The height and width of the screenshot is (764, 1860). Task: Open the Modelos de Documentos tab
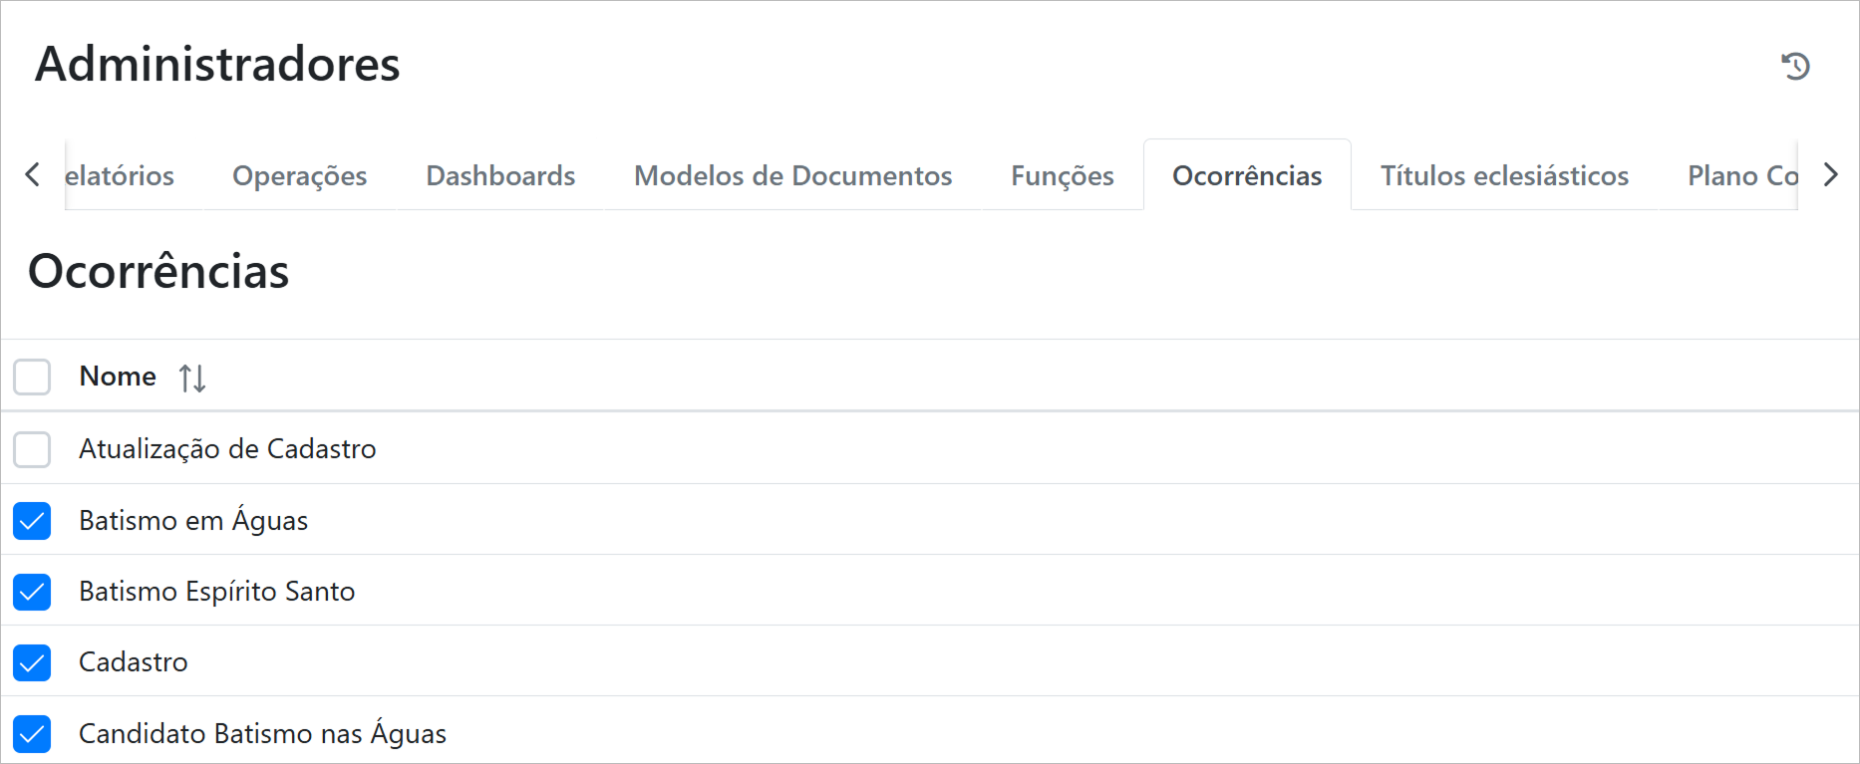coord(792,175)
